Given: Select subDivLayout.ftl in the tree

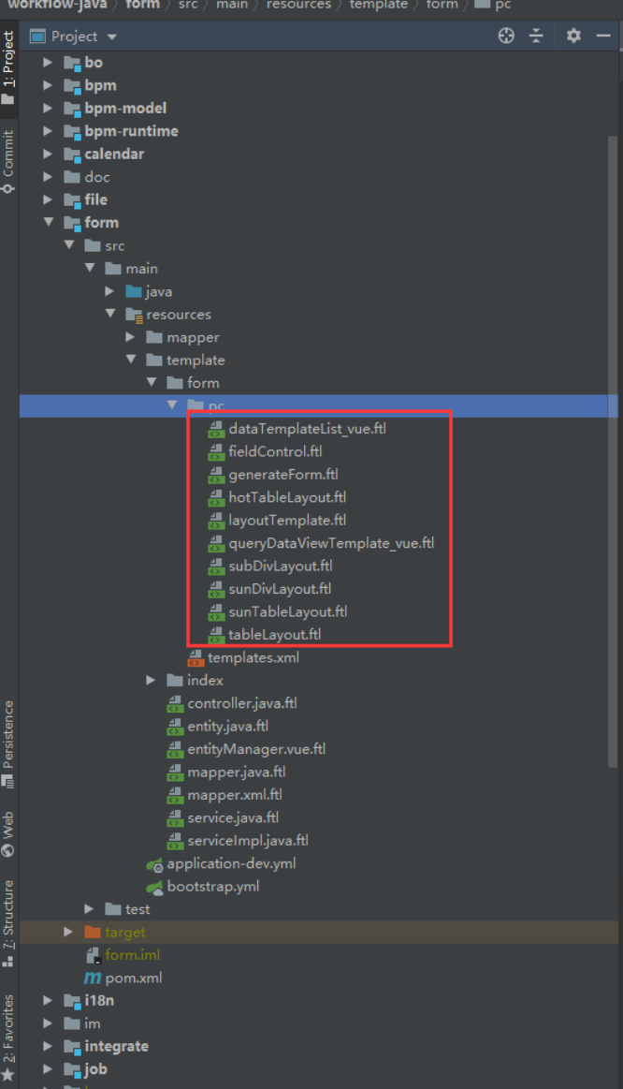Looking at the screenshot, I should point(281,566).
